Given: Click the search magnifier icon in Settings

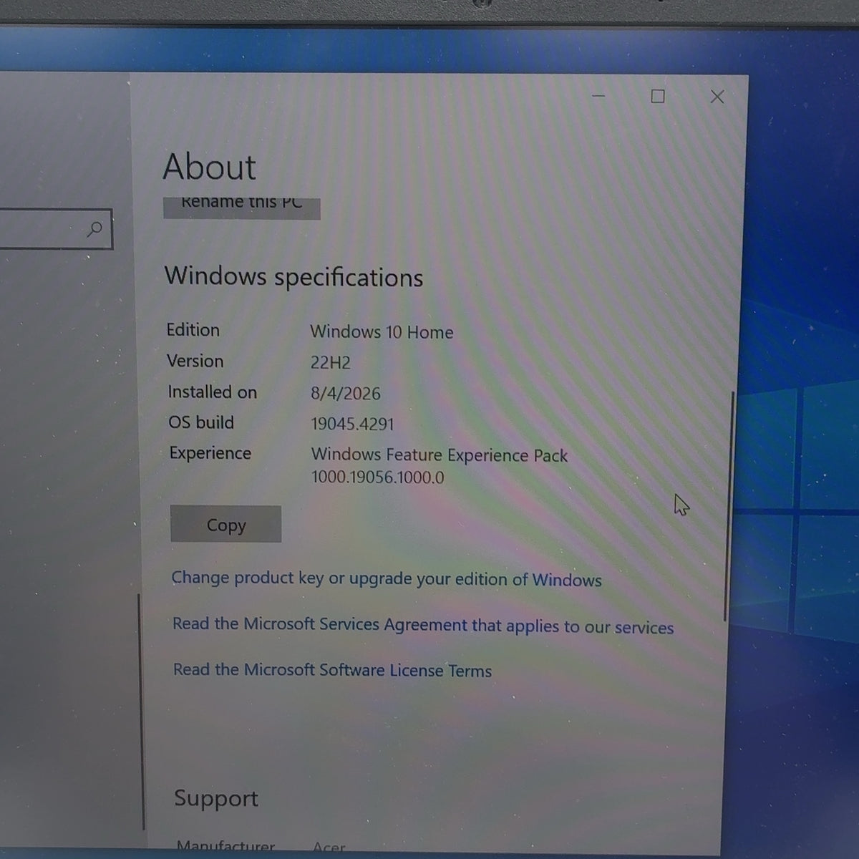Looking at the screenshot, I should pos(94,229).
